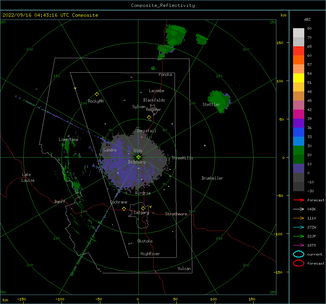This screenshot has height=304, width=326.
Task: Click the Sundre label
Action: click(110, 150)
